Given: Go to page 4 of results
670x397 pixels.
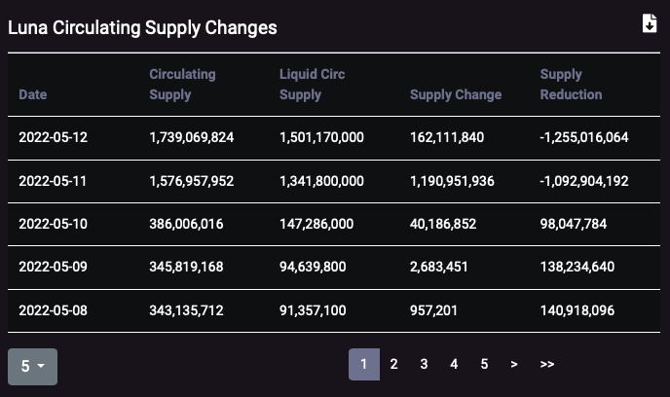Looking at the screenshot, I should [x=454, y=364].
